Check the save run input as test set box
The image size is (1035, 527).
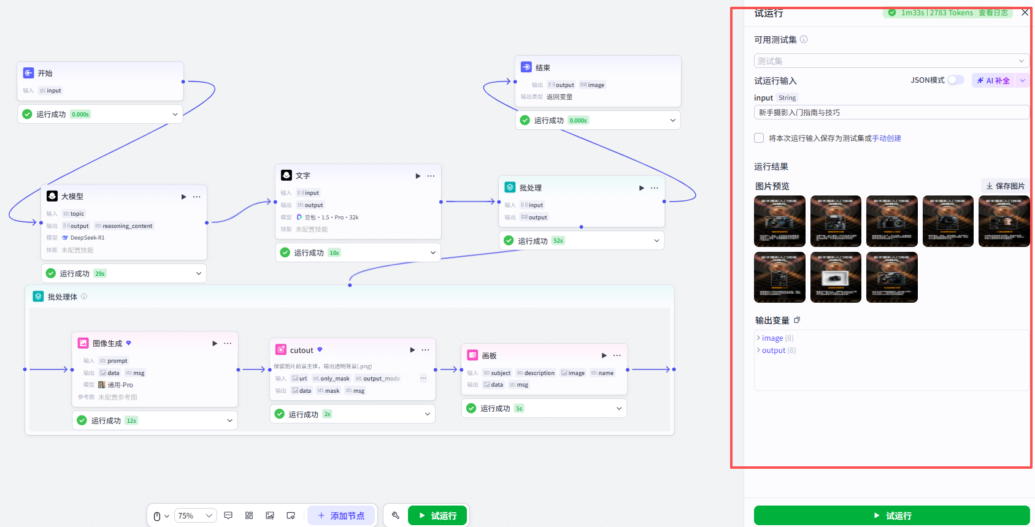pos(759,138)
